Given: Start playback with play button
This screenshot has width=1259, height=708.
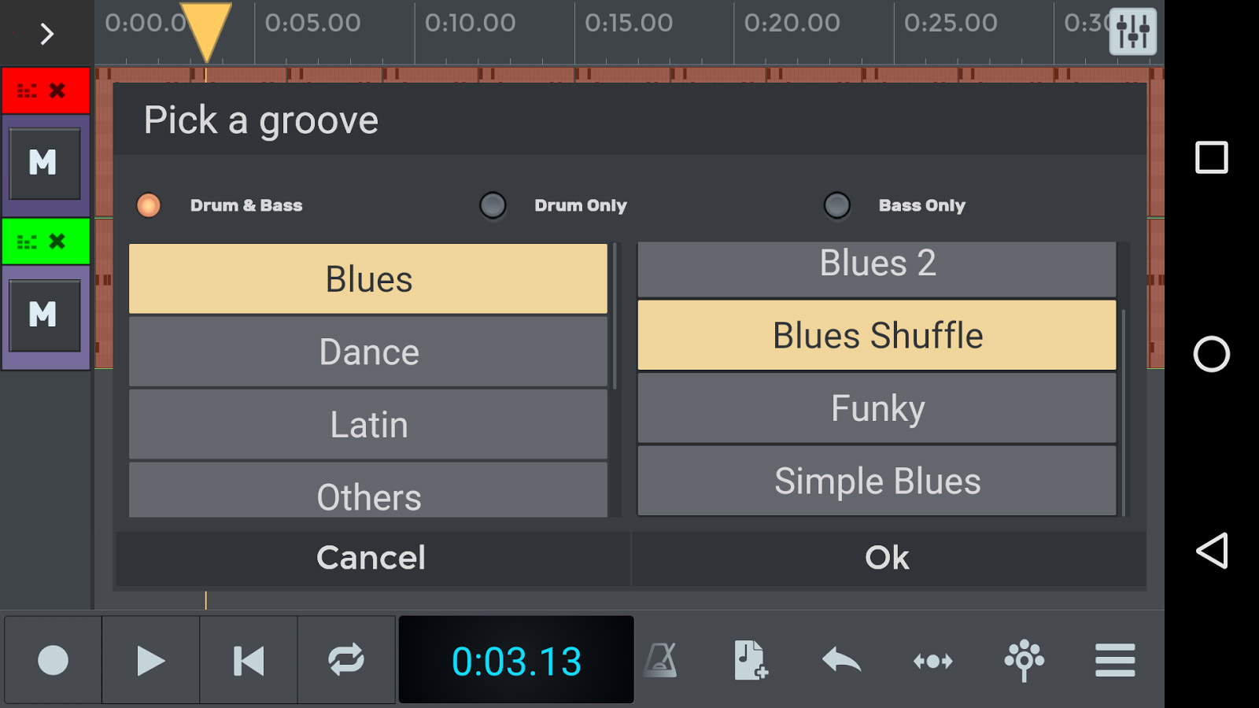Looking at the screenshot, I should coord(150,661).
